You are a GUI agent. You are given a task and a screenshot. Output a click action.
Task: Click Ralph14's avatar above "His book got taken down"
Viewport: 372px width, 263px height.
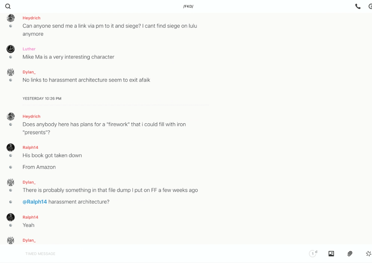[x=11, y=147]
